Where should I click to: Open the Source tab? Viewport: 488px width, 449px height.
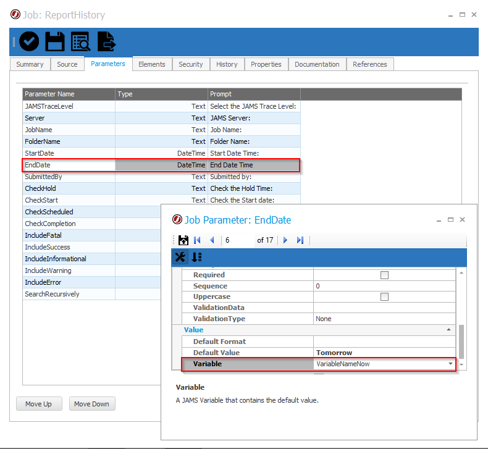67,64
